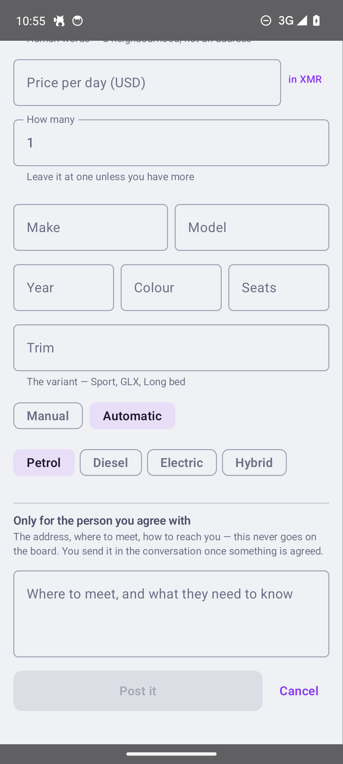This screenshot has width=343, height=764.
Task: Focus the Make input field
Action: 91,228
